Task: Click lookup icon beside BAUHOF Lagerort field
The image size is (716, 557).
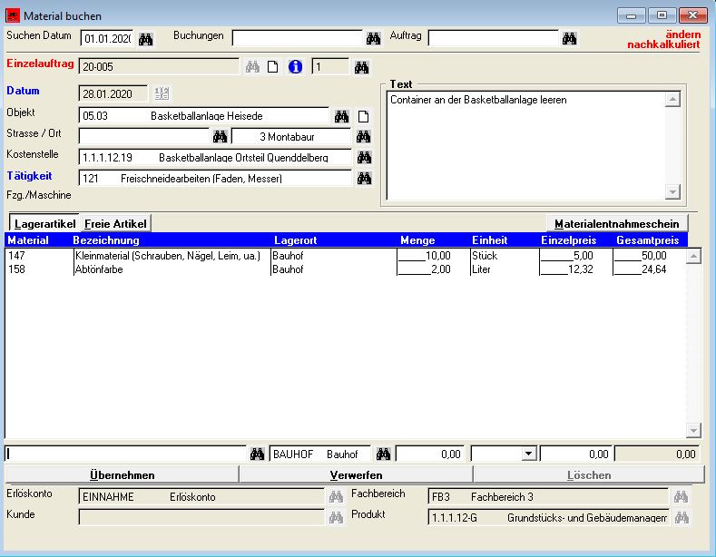Action: tap(383, 454)
